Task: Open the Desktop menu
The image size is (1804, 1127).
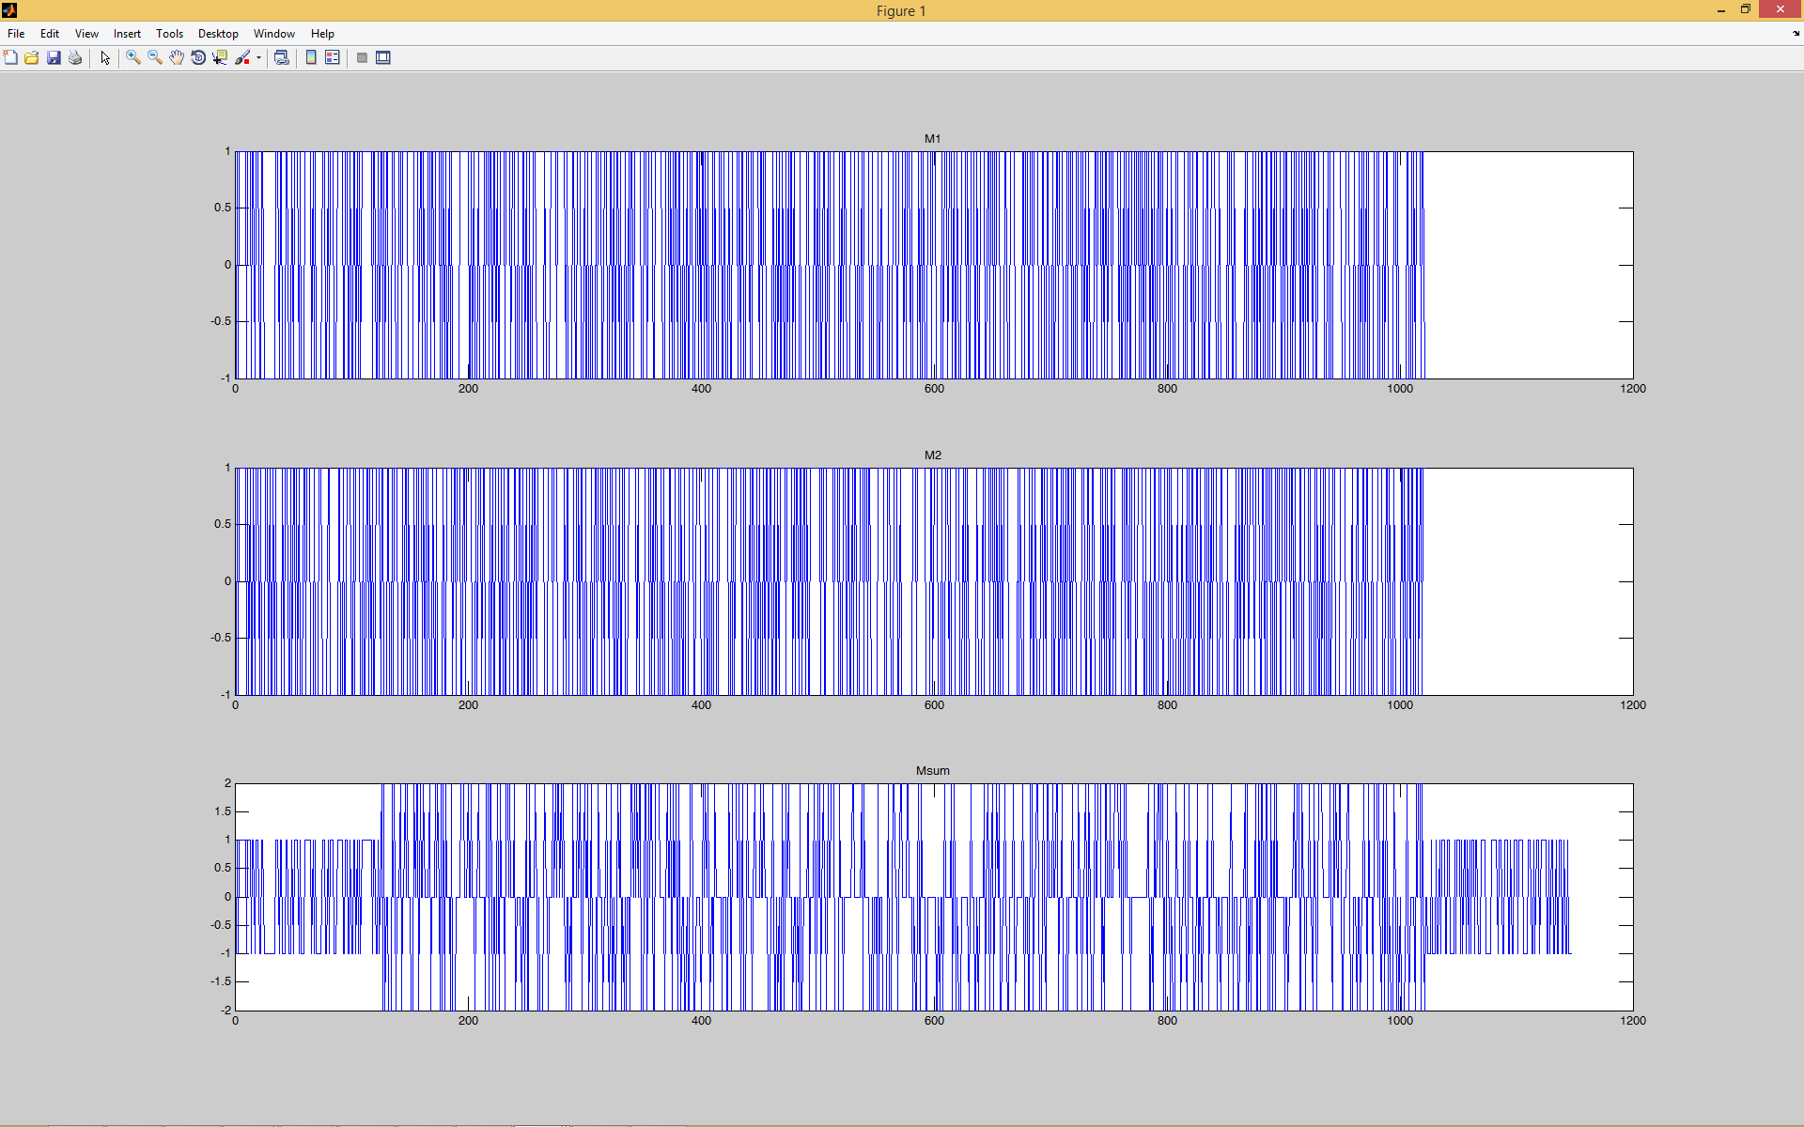Action: click(218, 34)
